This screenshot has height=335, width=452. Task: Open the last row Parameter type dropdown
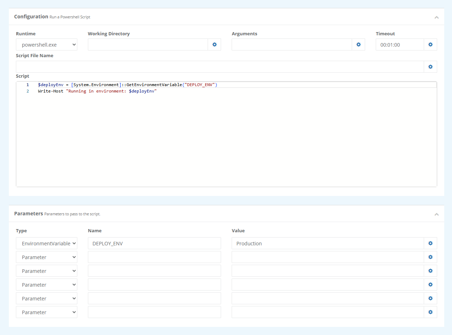pos(47,312)
